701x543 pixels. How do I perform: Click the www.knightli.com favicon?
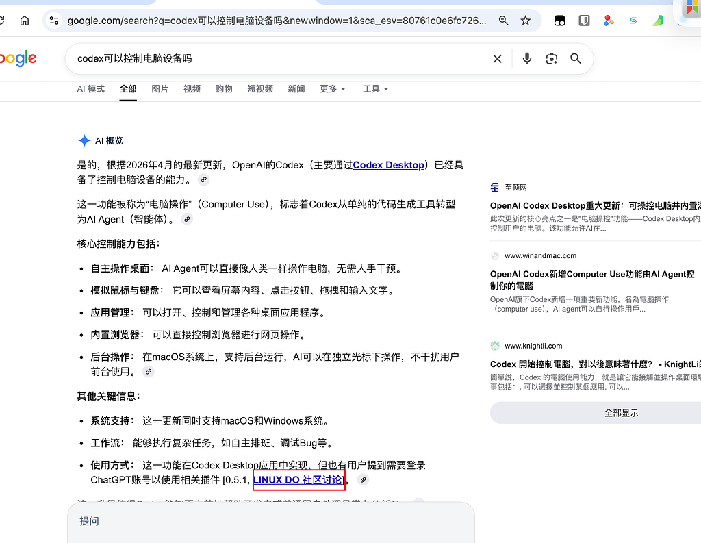click(x=495, y=346)
